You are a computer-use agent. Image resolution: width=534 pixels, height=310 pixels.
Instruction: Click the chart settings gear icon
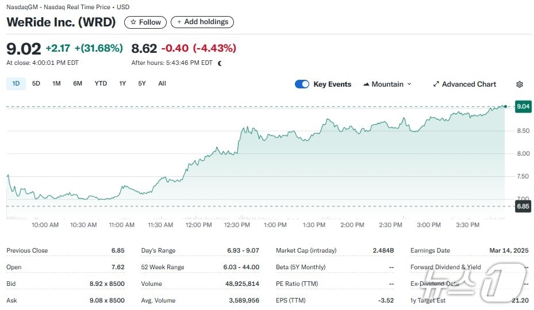pos(520,84)
